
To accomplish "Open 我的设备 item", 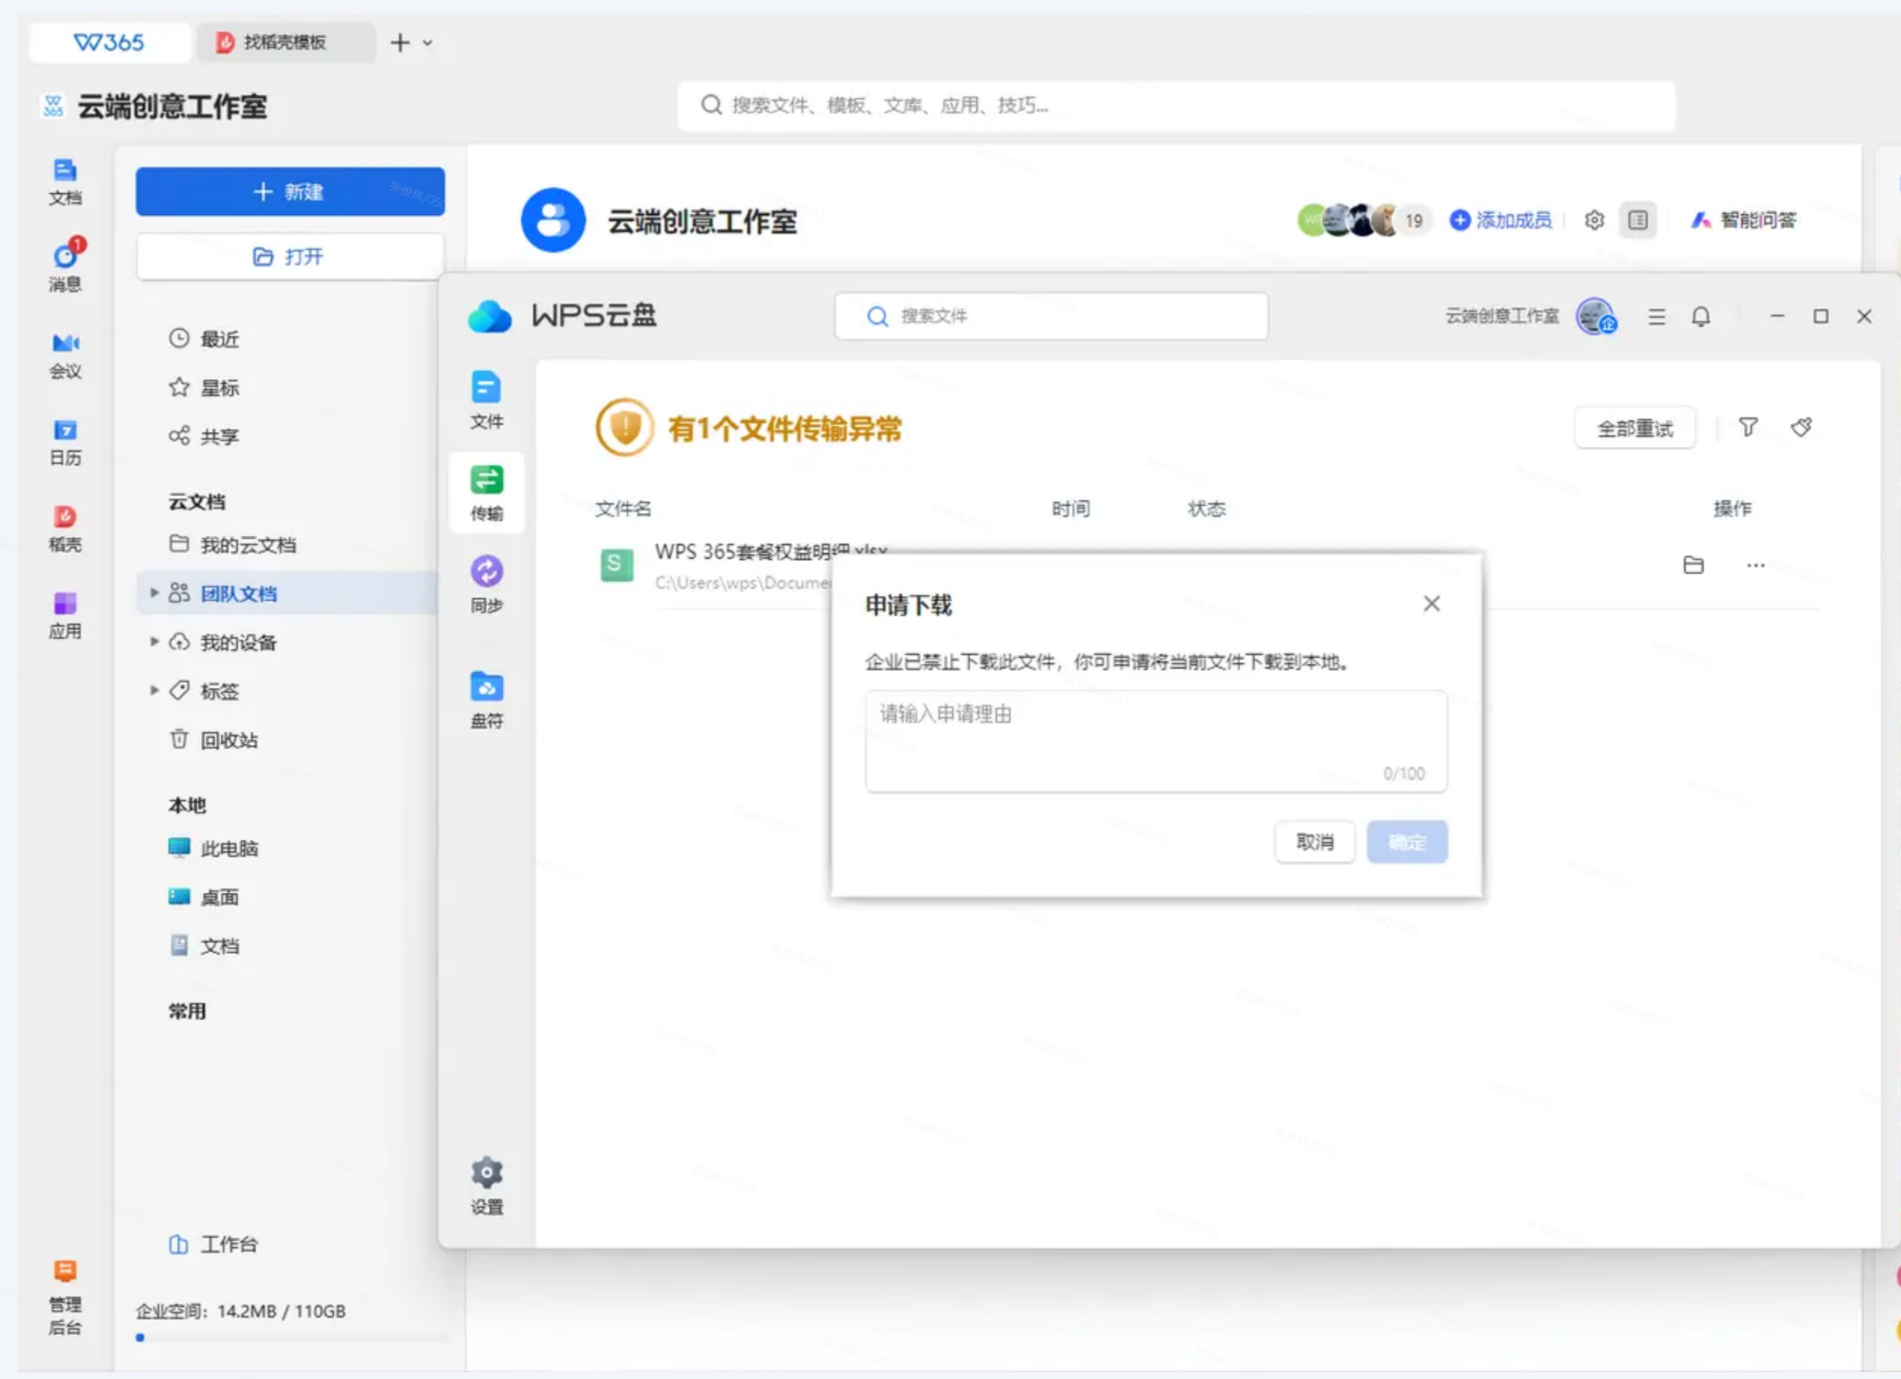I will 223,643.
